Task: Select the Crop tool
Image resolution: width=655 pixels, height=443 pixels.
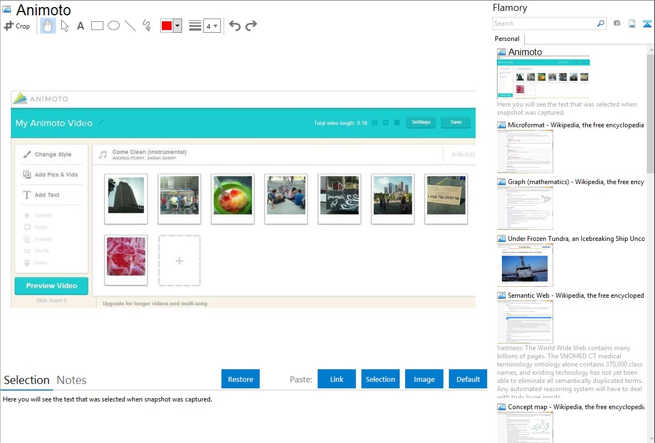Action: tap(17, 26)
